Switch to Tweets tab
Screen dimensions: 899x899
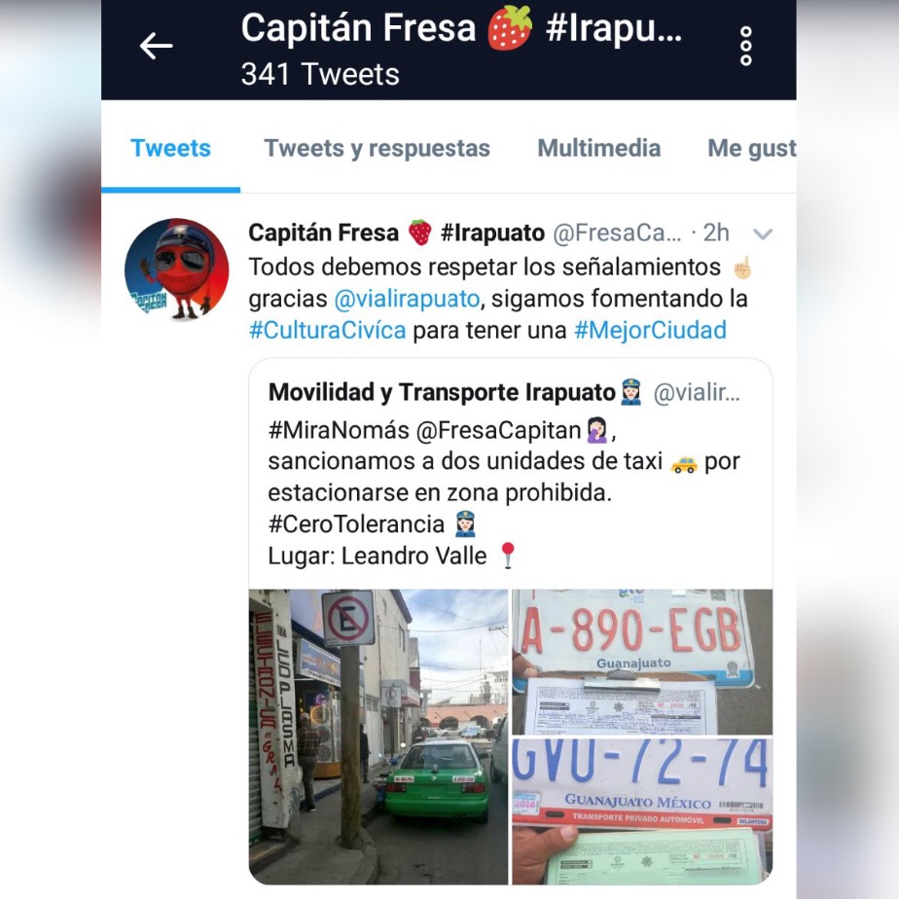tap(171, 148)
